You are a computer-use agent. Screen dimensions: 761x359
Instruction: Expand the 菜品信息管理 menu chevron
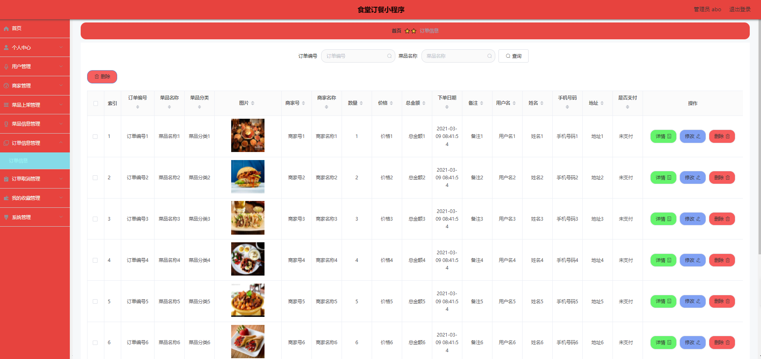point(61,124)
